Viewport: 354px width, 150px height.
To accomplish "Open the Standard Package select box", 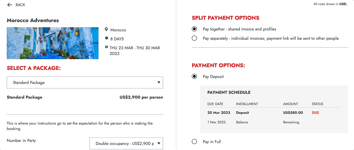I will click(x=85, y=82).
